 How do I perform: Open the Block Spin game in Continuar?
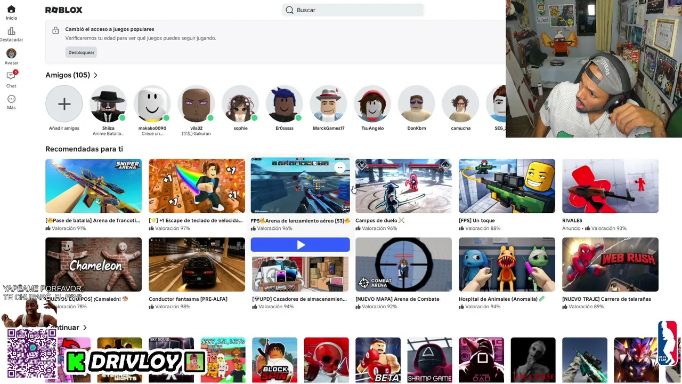[274, 360]
